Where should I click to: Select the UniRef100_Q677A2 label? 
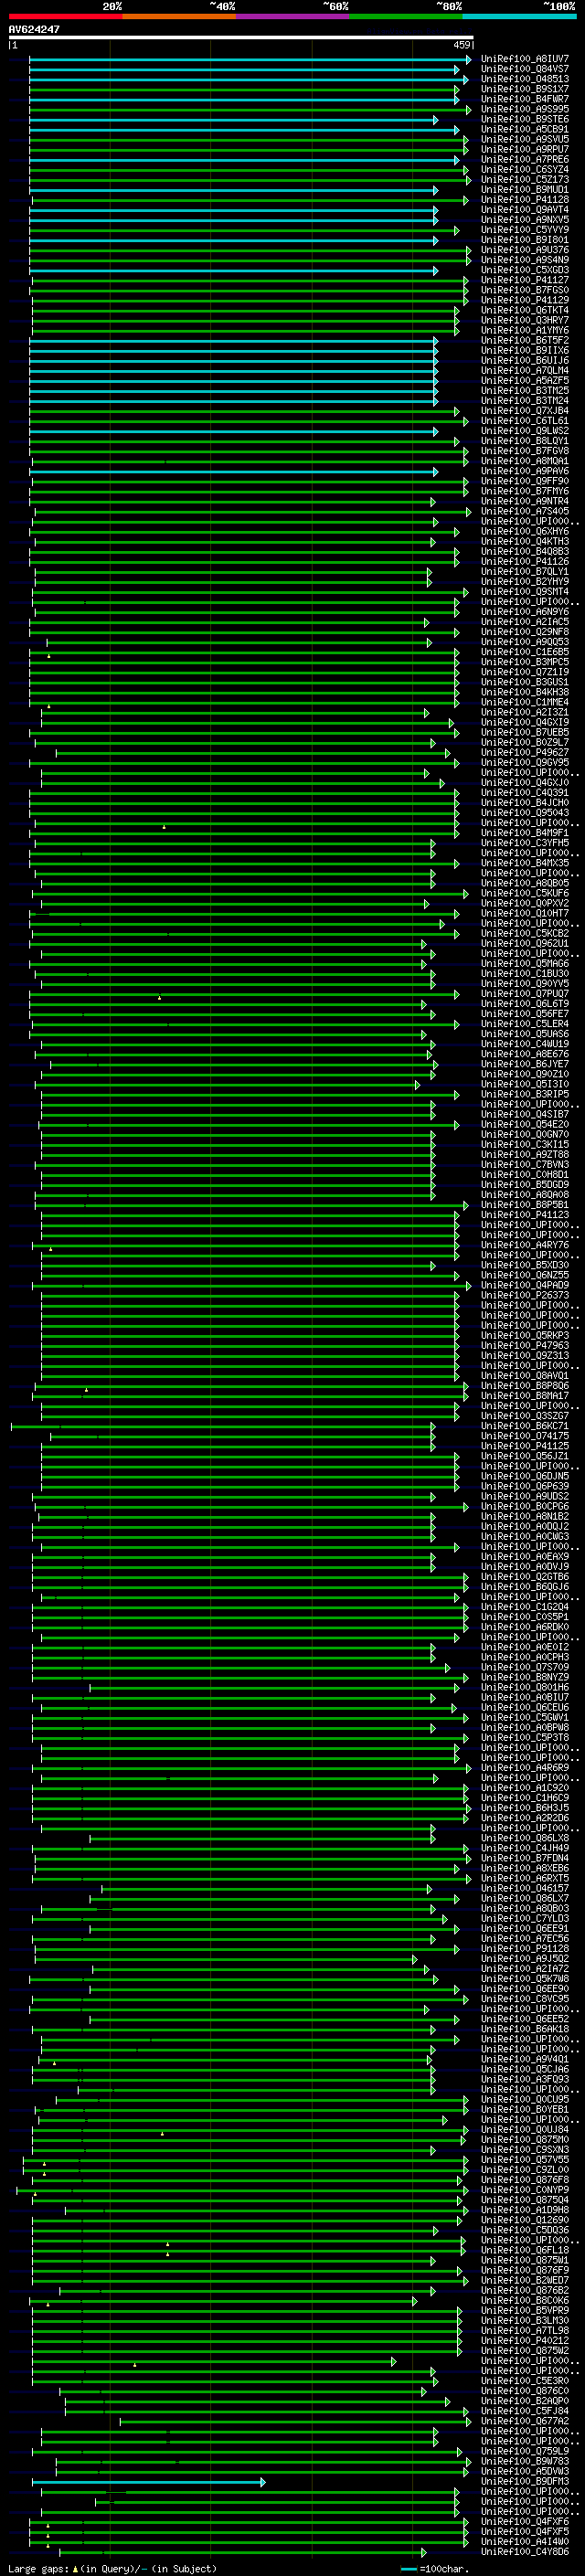pos(525,2421)
